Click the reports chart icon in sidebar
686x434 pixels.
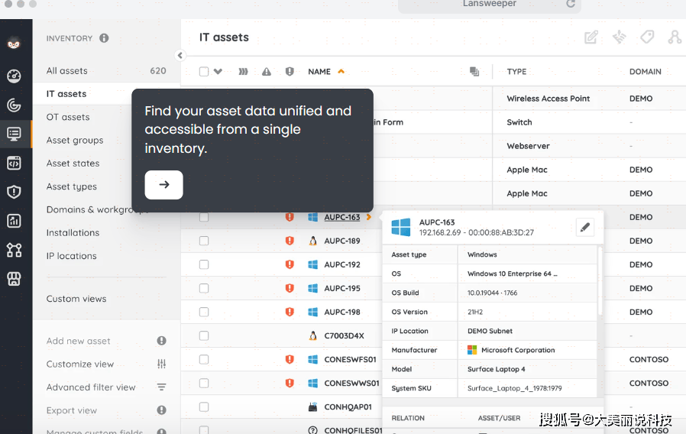point(14,221)
